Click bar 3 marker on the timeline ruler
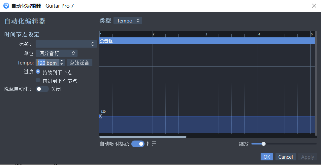 coord(206,34)
